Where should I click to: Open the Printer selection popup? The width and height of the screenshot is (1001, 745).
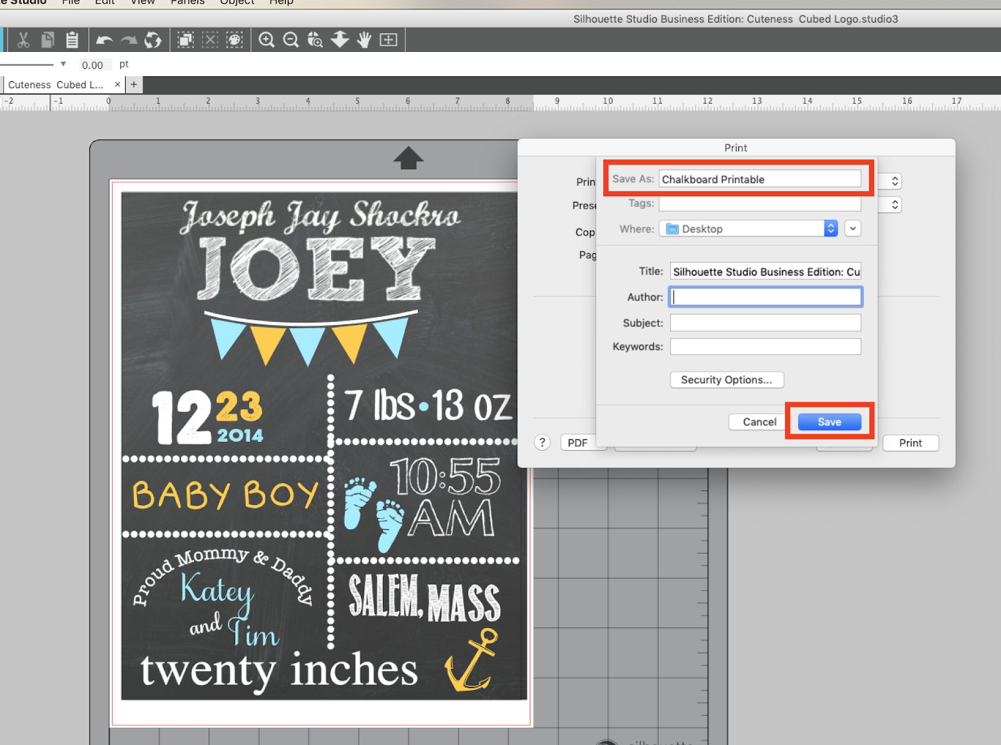[x=895, y=181]
